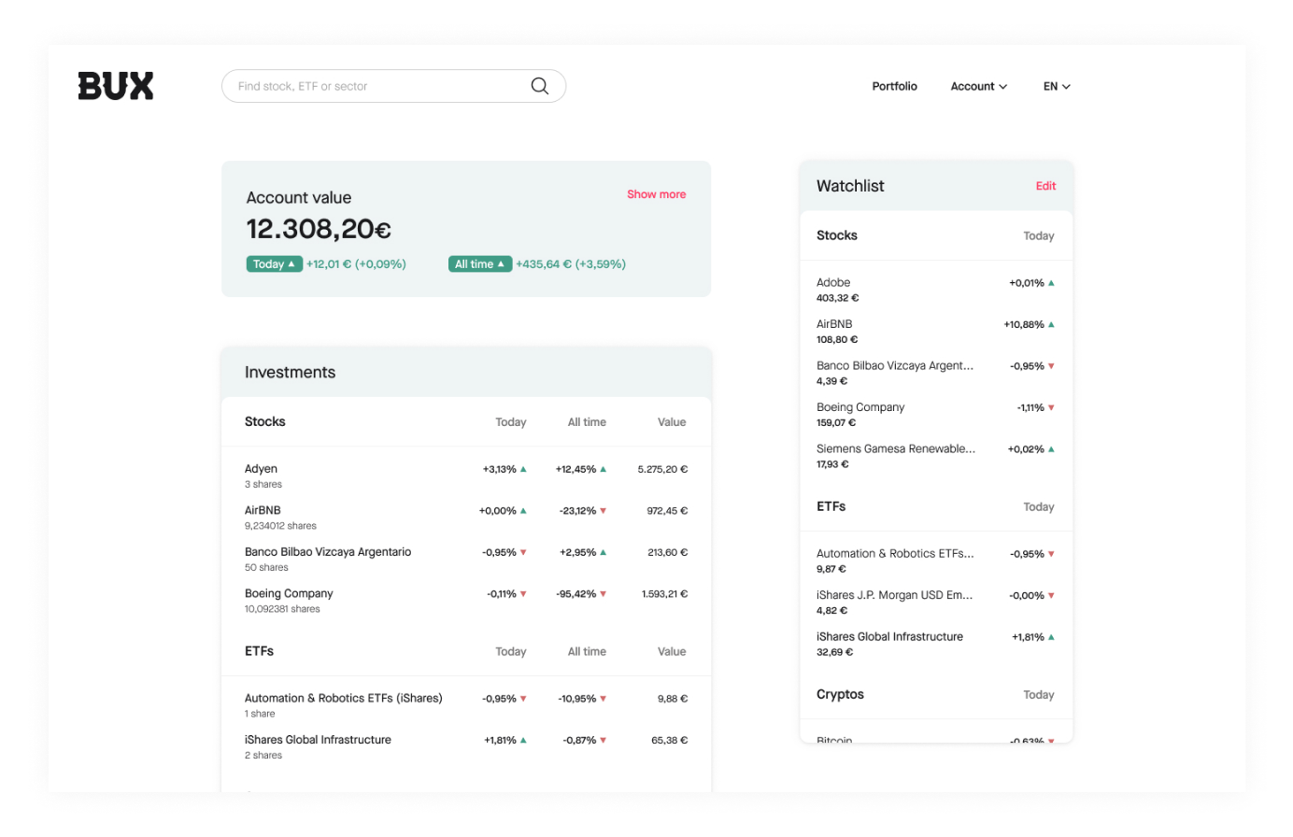Open Adobe in the Watchlist
This screenshot has width=1293, height=837.
[936, 290]
